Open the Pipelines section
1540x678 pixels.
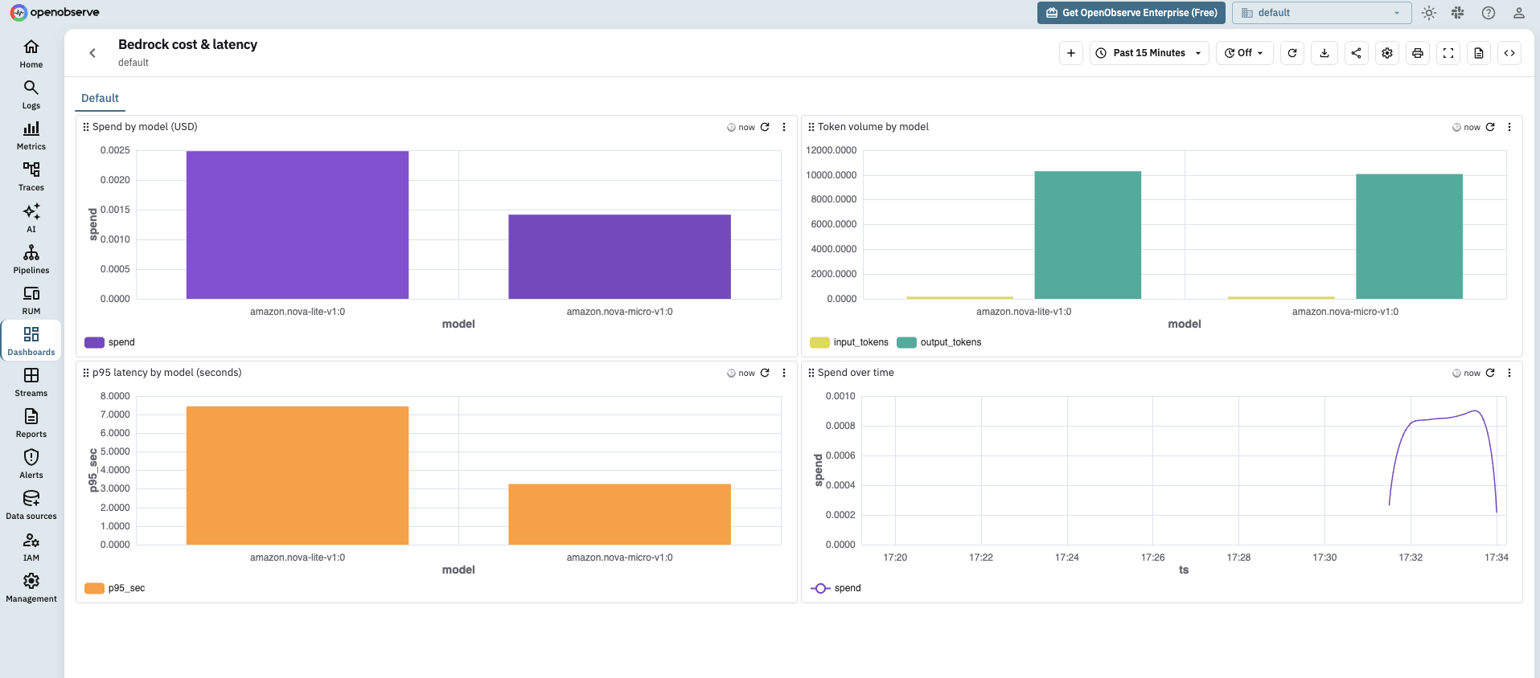pos(31,259)
